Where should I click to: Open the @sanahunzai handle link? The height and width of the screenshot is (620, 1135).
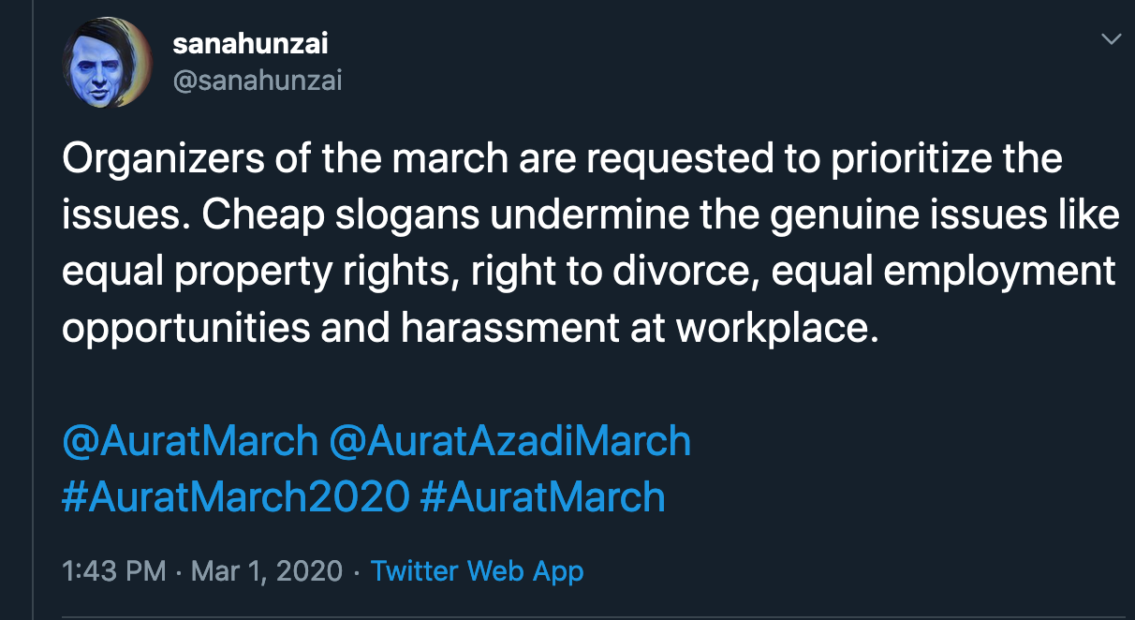coord(258,81)
